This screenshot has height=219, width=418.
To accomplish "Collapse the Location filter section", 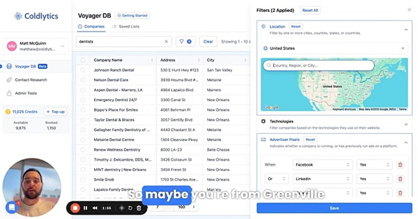I will click(406, 30).
